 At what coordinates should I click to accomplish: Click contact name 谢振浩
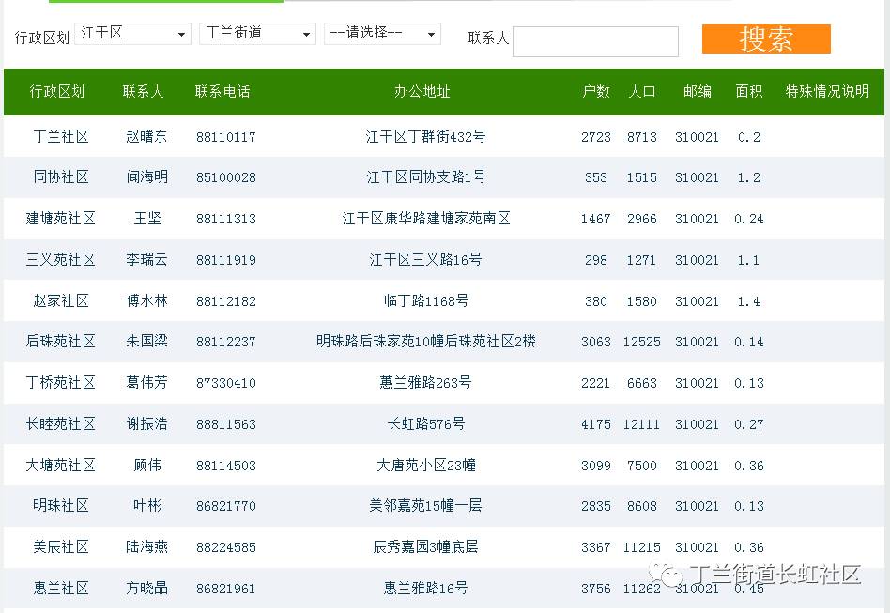point(147,424)
